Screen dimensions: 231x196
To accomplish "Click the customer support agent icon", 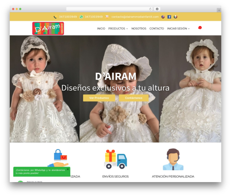I will [173, 159].
